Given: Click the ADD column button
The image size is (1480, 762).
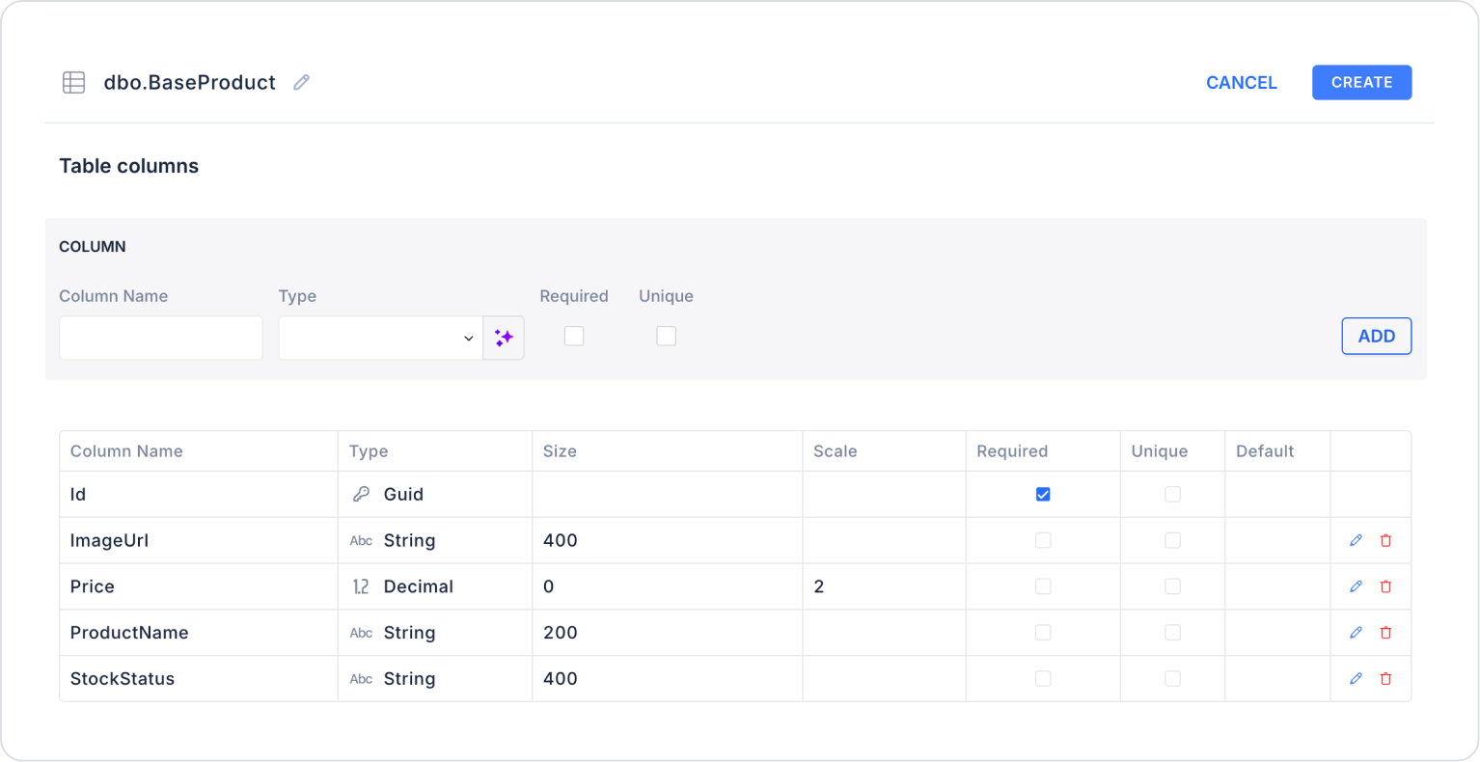Looking at the screenshot, I should 1376,336.
